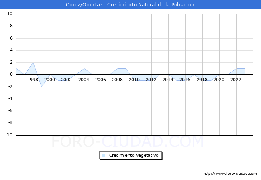Image resolution: width=261 pixels, height=180 pixels.
Task: Click the Crecimiento Vegetativo legend color swatch
Action: (104, 156)
